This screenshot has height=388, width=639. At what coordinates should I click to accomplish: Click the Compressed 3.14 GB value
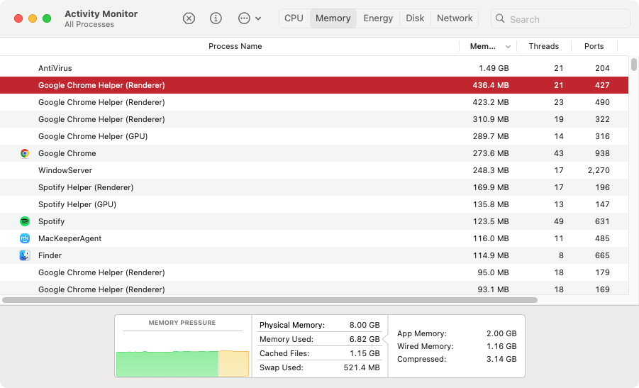[x=501, y=359]
